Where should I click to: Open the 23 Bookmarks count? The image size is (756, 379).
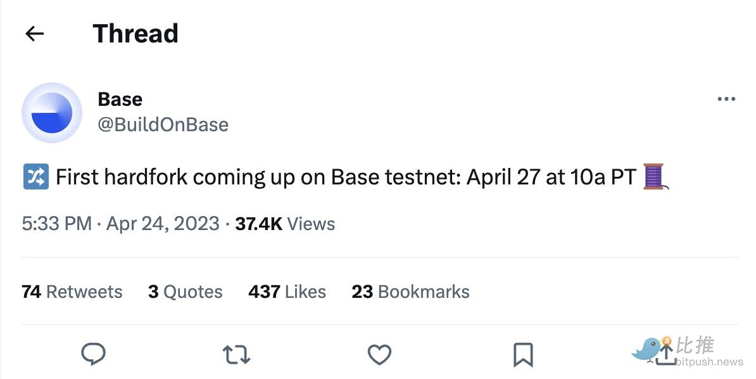pos(411,292)
